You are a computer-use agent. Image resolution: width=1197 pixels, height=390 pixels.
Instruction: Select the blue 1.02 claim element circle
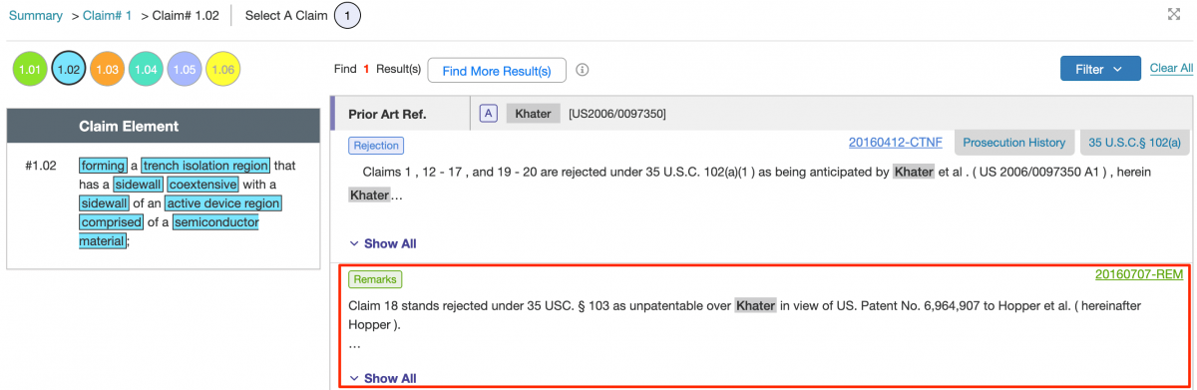tap(69, 69)
